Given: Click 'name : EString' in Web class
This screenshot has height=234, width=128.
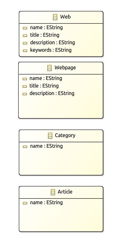Looking at the screenshot, I should pyautogui.click(x=46, y=28).
